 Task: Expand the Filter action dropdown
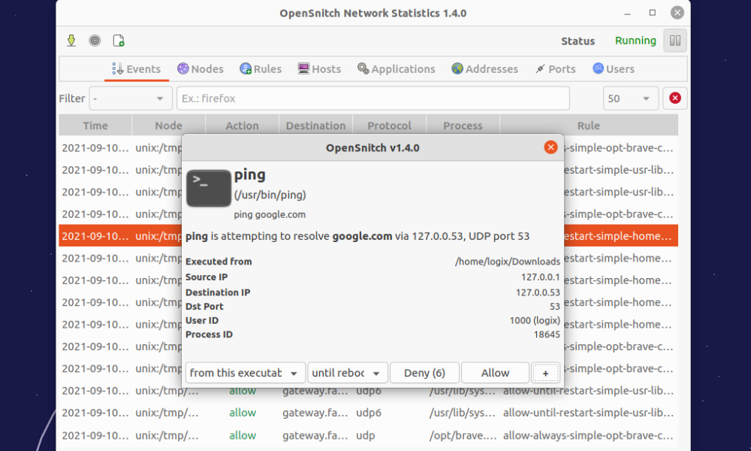coord(130,98)
